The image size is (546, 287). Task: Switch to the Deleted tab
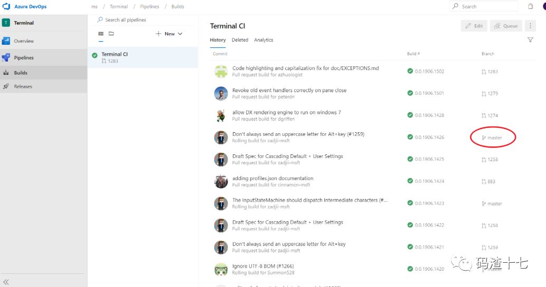240,40
